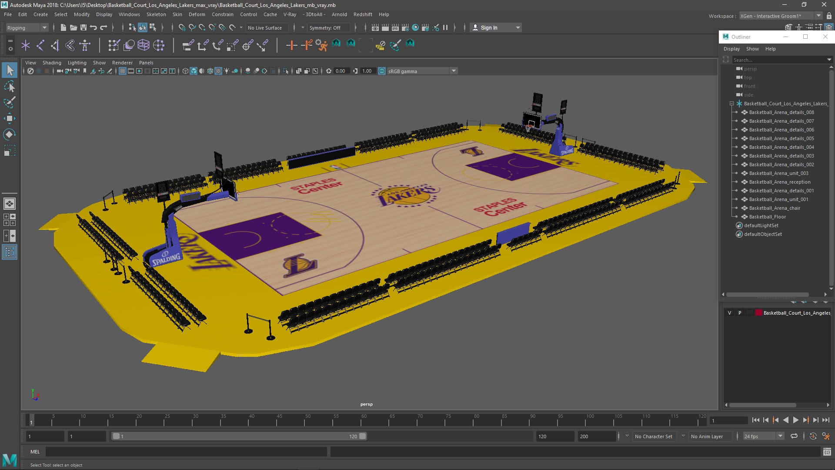Click the red color swatch of Basketball_Court layer
The image size is (835, 470).
[758, 313]
